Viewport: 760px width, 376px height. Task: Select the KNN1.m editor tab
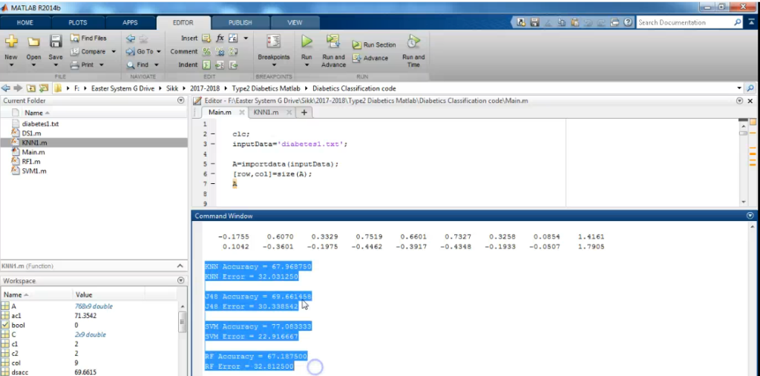pos(265,112)
